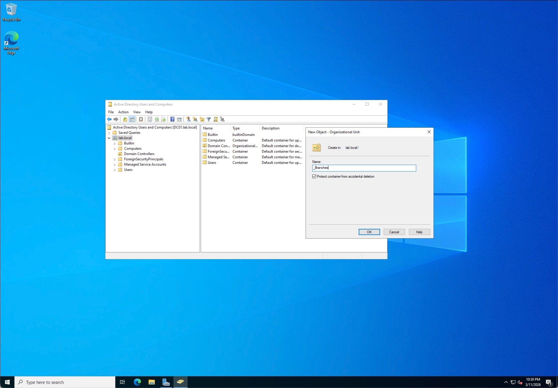Collapse the lab.local domain node

109,138
